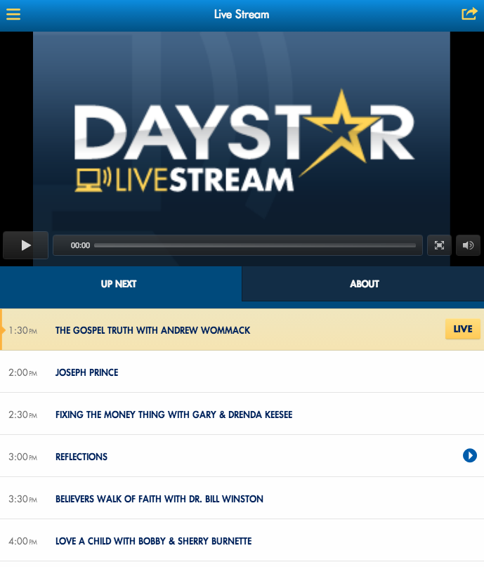Viewport: 484px width, 567px height.
Task: Play the live stream video
Action: tap(26, 245)
